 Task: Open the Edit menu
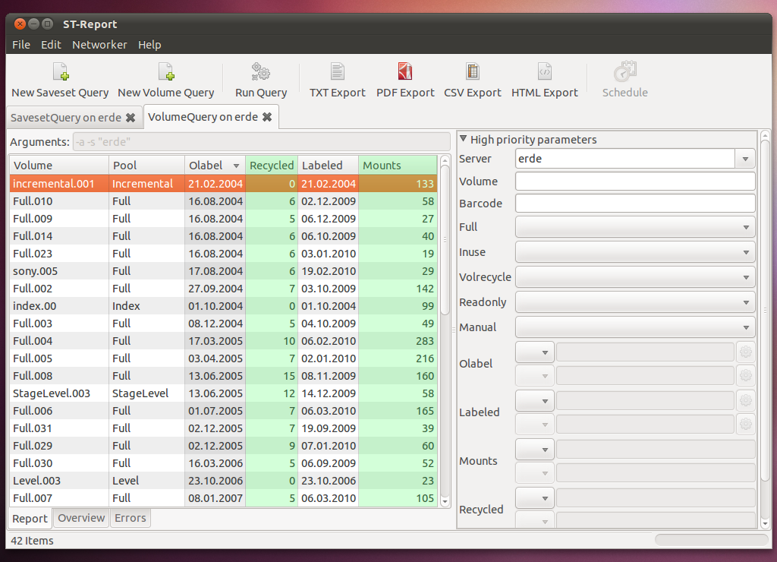click(51, 45)
